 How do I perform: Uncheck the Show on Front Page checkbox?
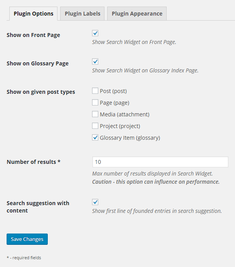click(95, 33)
